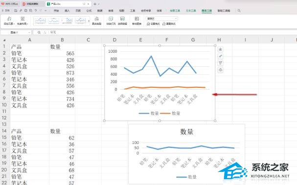The height and width of the screenshot is (185, 297).
Task: Switch to the 开始 Home tab
Action: click(56, 11)
